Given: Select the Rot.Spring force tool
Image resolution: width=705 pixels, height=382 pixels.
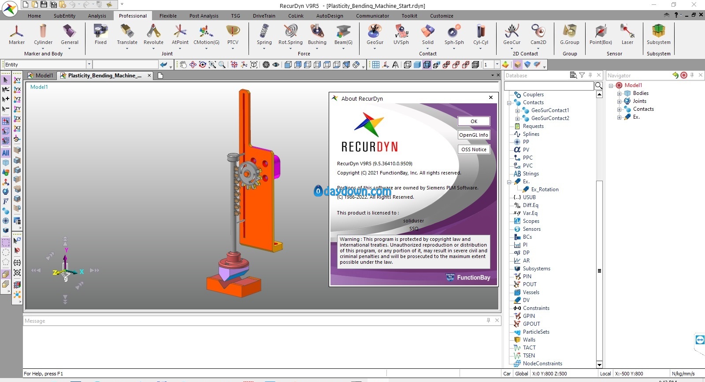Looking at the screenshot, I should point(290,34).
